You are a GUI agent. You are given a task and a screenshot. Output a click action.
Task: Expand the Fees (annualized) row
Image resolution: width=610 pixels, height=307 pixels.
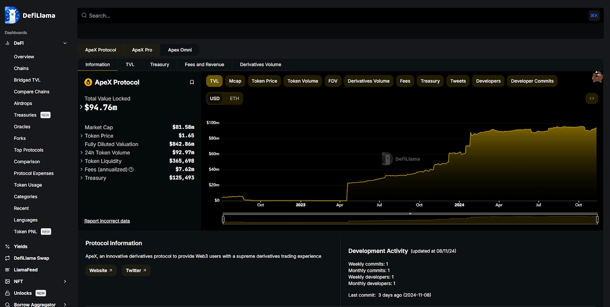click(x=82, y=169)
